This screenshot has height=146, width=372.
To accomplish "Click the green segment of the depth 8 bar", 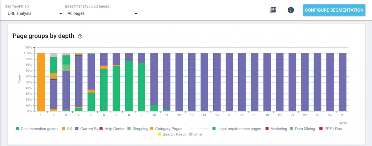I will click(129, 86).
